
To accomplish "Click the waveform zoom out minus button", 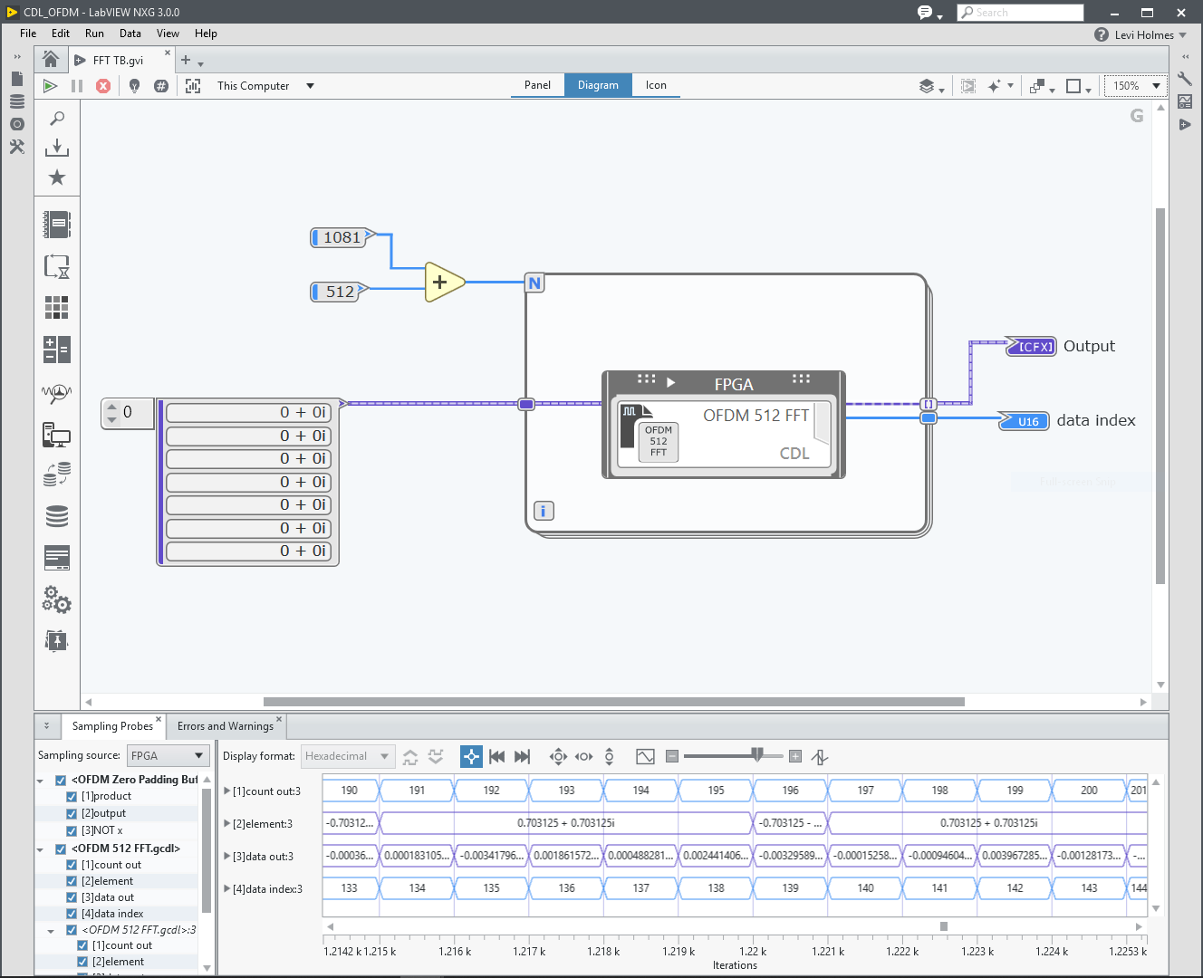I will pos(672,756).
